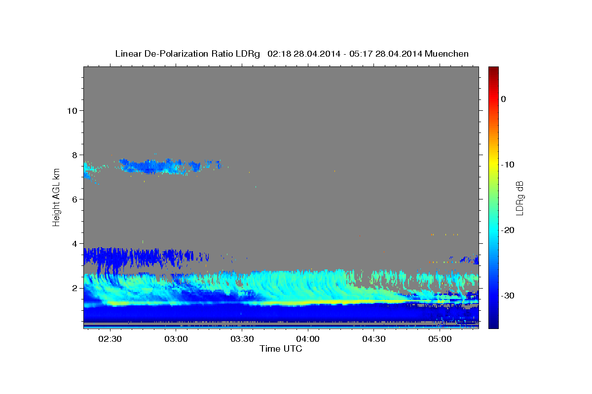This screenshot has width=592, height=394.
Task: Click the plot title 'Linear De-Polarization Ratio LDRg'
Action: (187, 54)
